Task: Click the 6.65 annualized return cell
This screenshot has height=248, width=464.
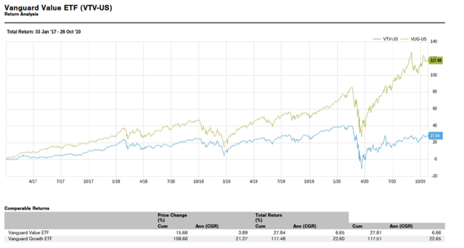Action: [340, 233]
